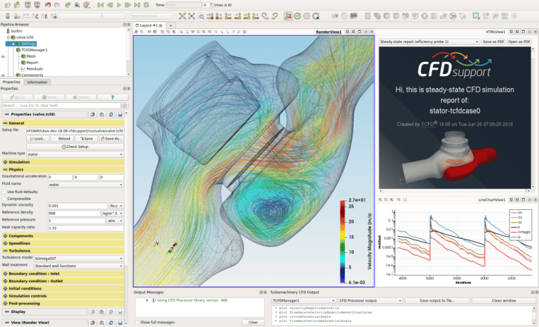This screenshot has height=327, width=539.
Task: Click the Undo icon in the toolbar
Action: point(48,5)
